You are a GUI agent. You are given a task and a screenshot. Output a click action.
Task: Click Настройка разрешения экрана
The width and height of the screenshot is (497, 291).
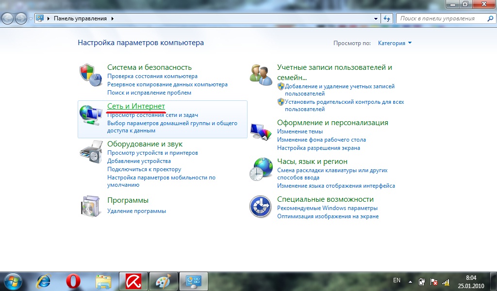[x=318, y=147]
